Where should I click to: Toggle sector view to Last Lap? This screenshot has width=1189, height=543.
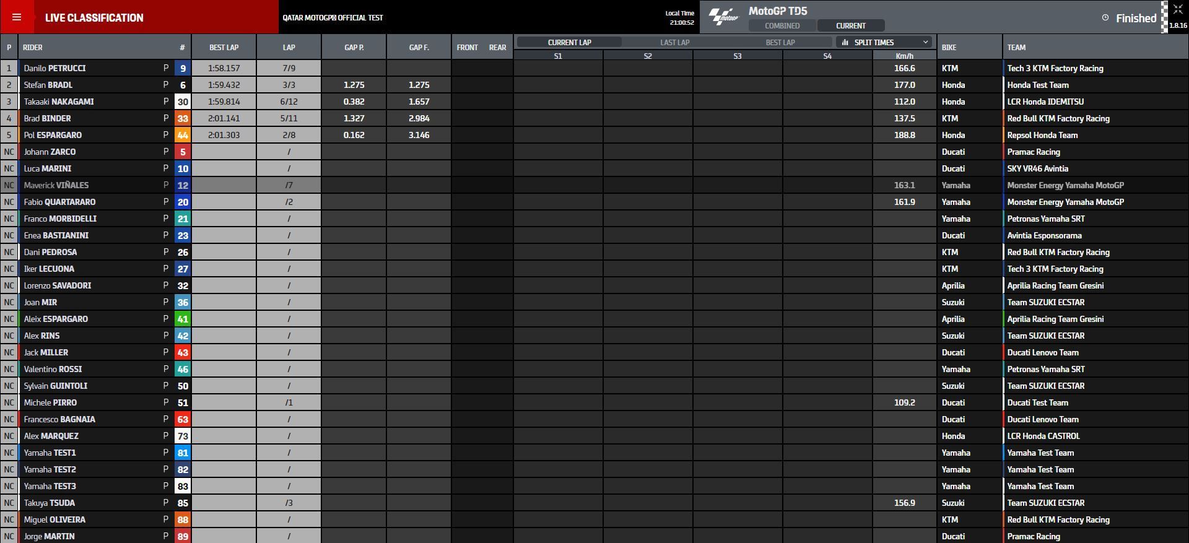(x=674, y=43)
